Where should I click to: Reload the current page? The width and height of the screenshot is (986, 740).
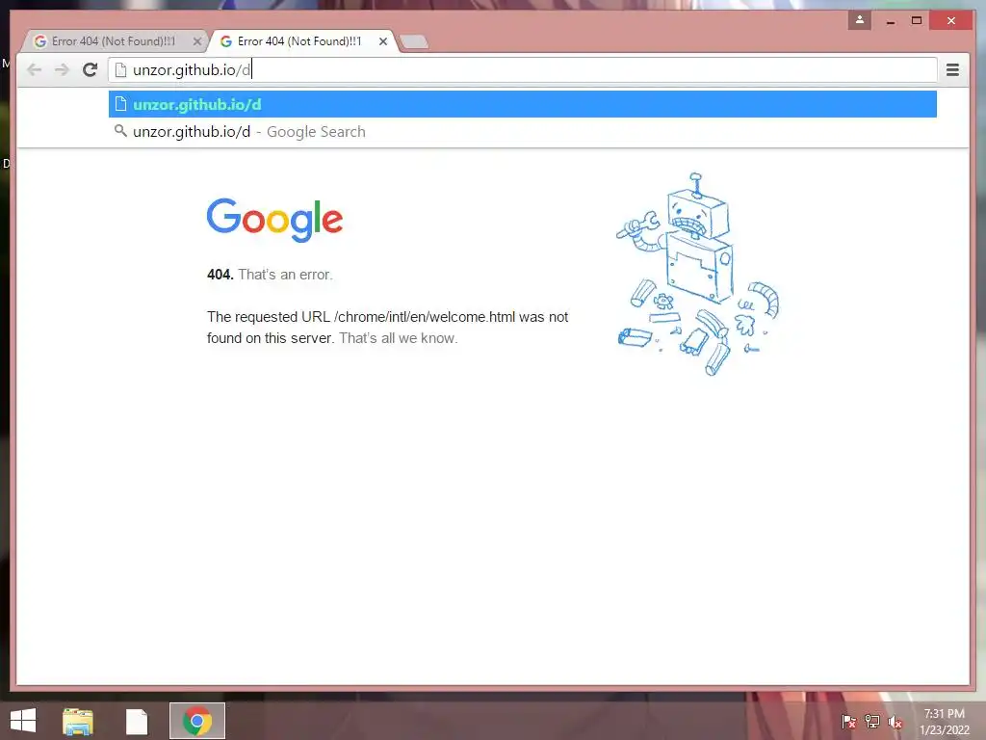pos(90,69)
